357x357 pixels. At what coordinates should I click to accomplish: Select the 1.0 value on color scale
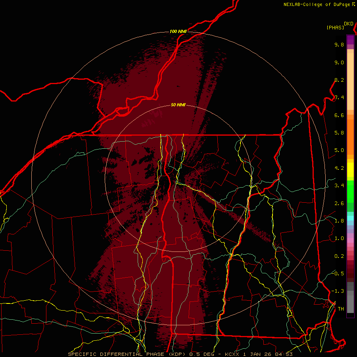coord(339,239)
